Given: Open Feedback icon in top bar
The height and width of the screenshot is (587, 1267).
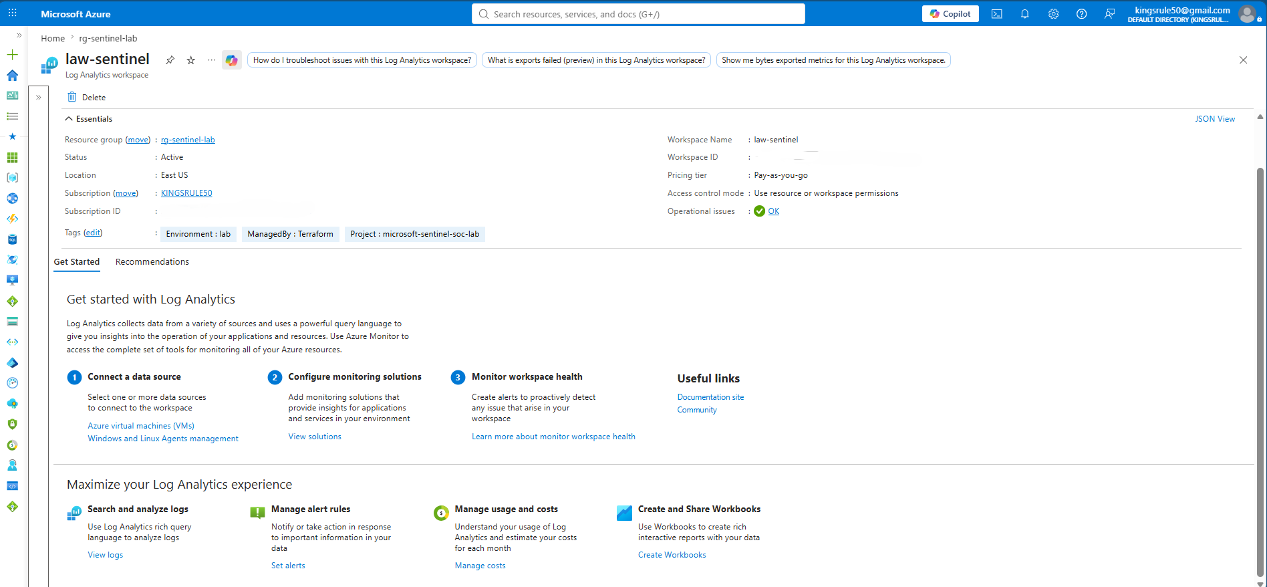Looking at the screenshot, I should click(1109, 14).
